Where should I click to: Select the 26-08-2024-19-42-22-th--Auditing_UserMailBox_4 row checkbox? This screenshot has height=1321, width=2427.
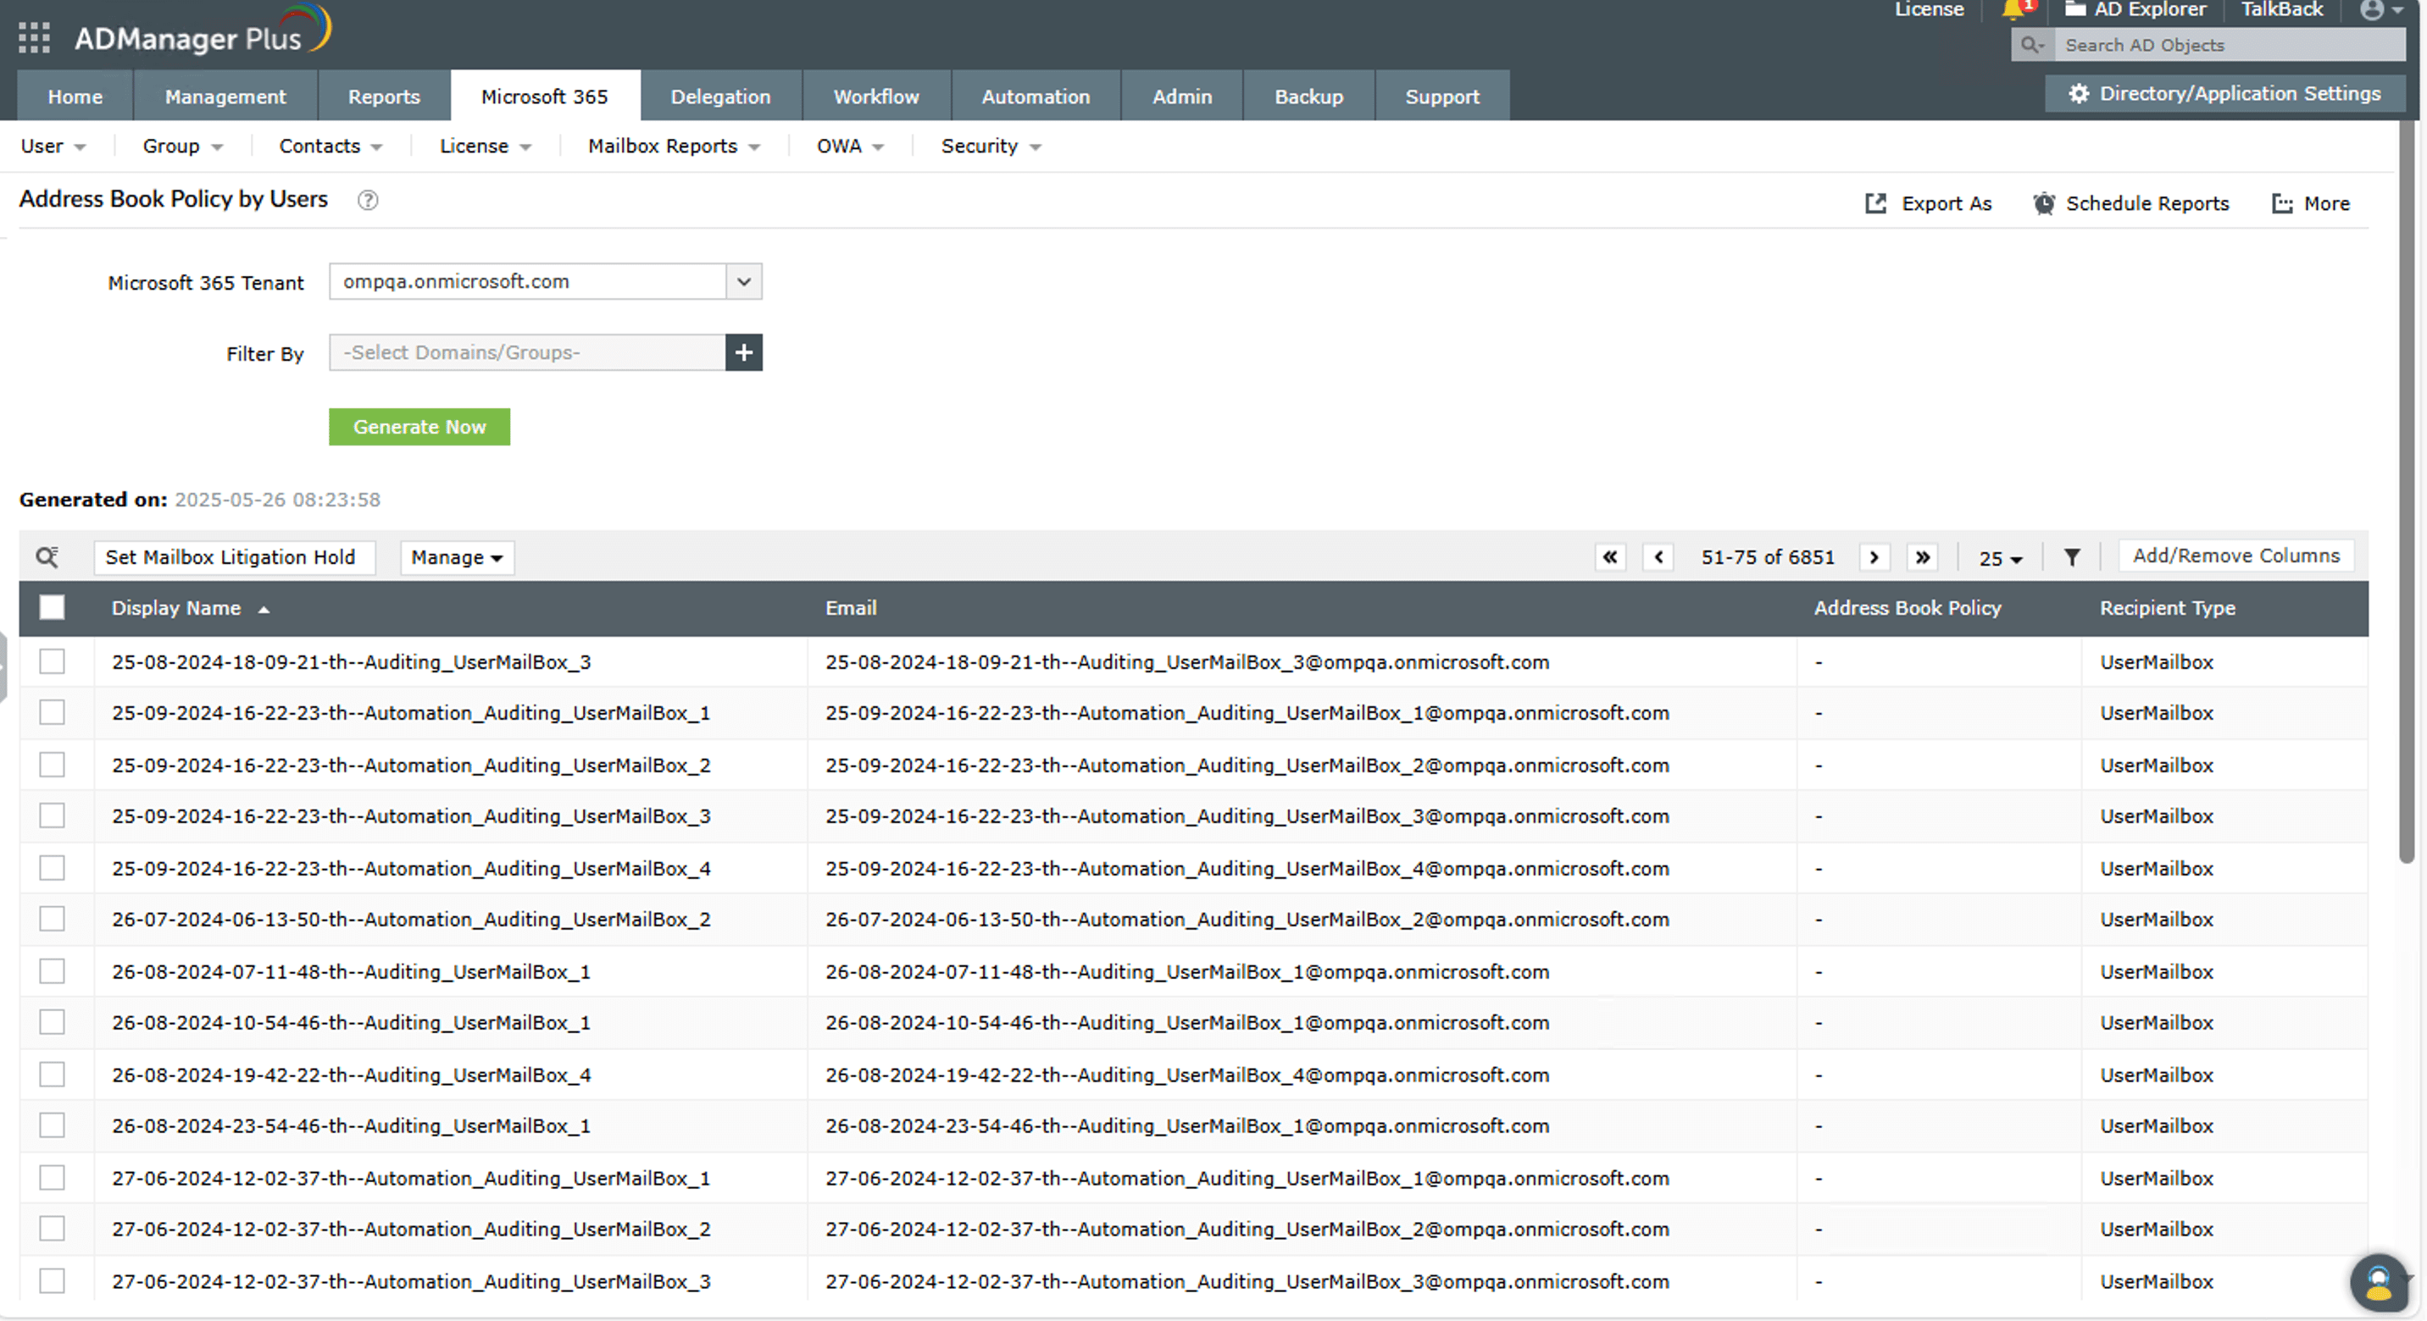point(52,1075)
